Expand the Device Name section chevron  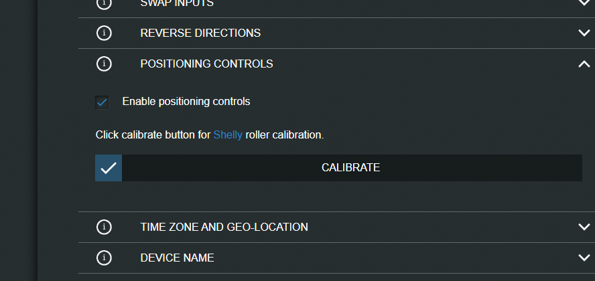tap(584, 258)
